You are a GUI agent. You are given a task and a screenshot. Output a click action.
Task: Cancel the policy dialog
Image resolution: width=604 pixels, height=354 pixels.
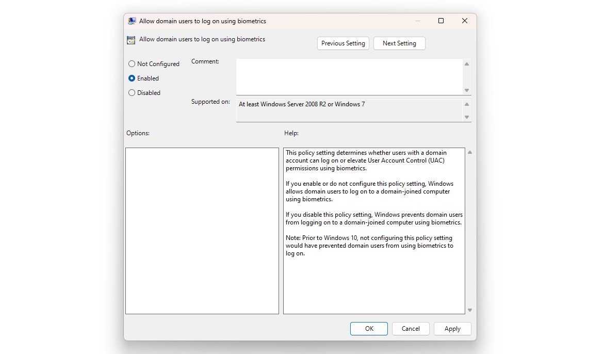pos(410,329)
